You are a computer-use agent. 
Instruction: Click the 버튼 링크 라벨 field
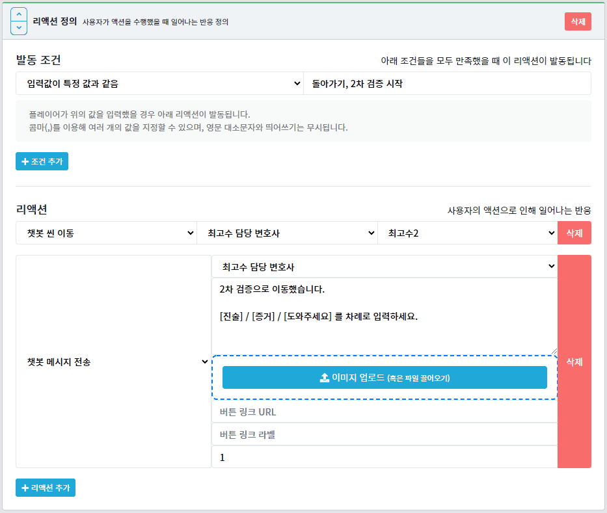click(384, 434)
